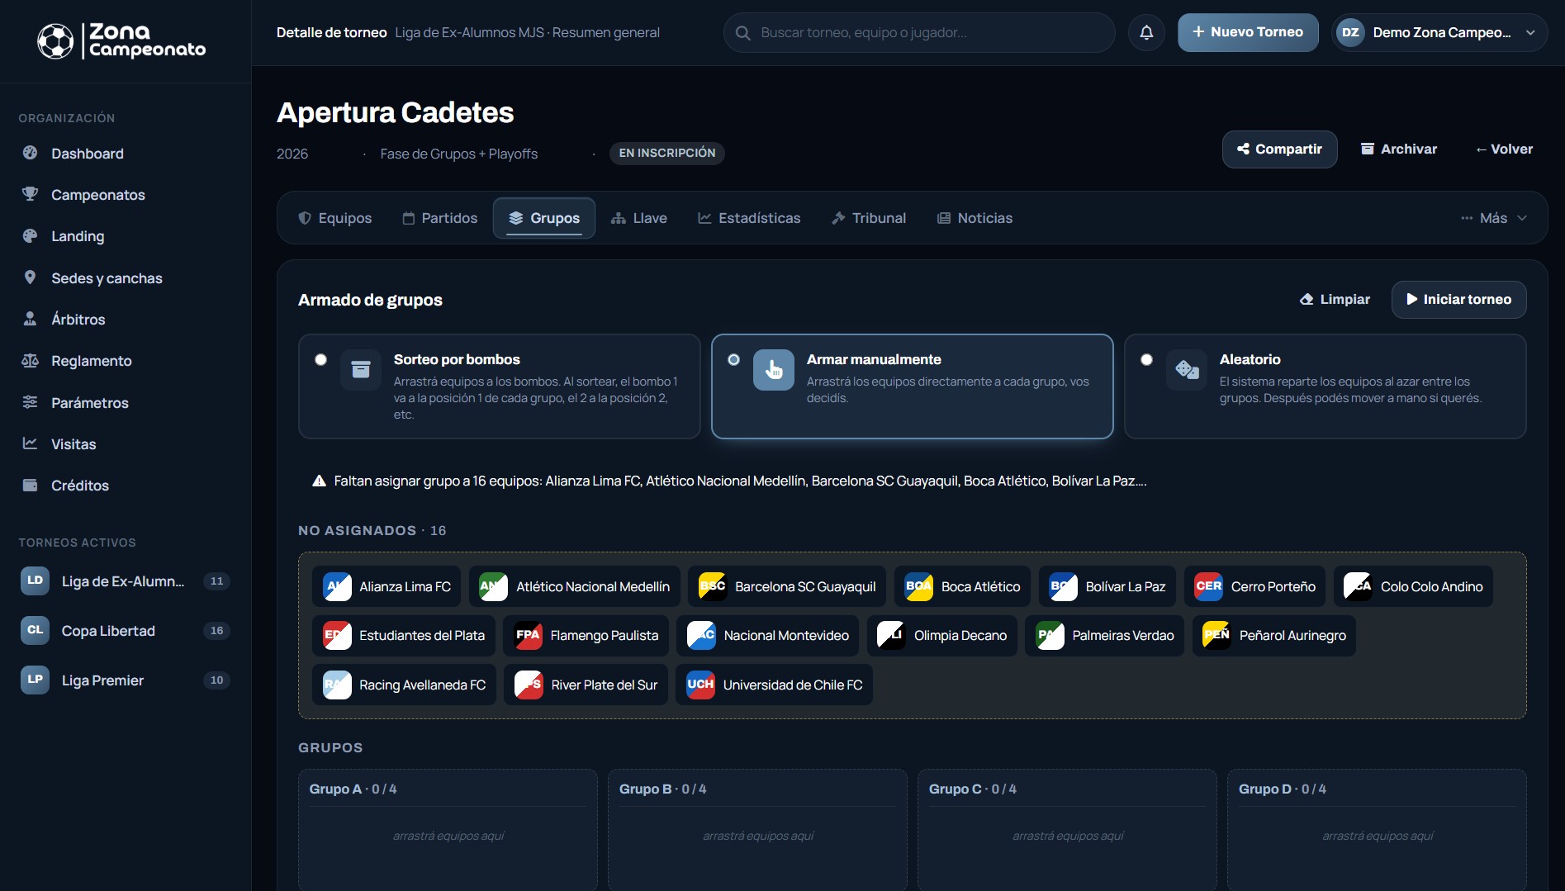Click the Nuevo Torneo button
The image size is (1565, 891).
click(x=1248, y=32)
